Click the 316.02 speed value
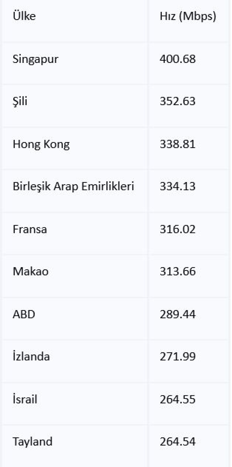Image resolution: width=232 pixels, height=467 pixels. tap(178, 229)
